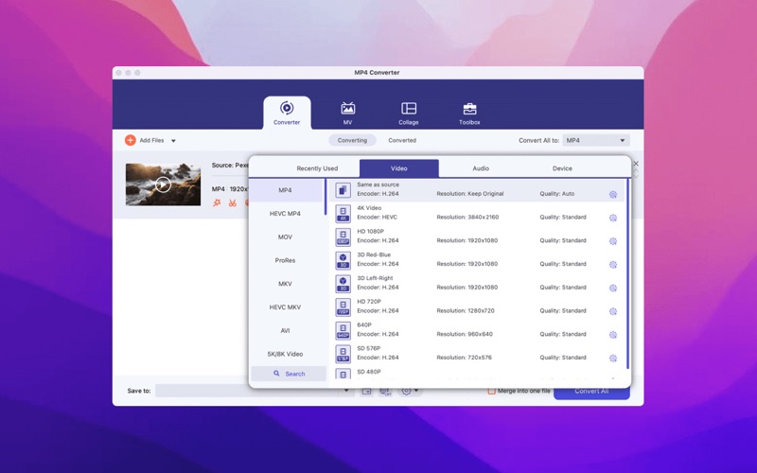
Task: Open settings gear for 4K Video
Action: coord(612,218)
